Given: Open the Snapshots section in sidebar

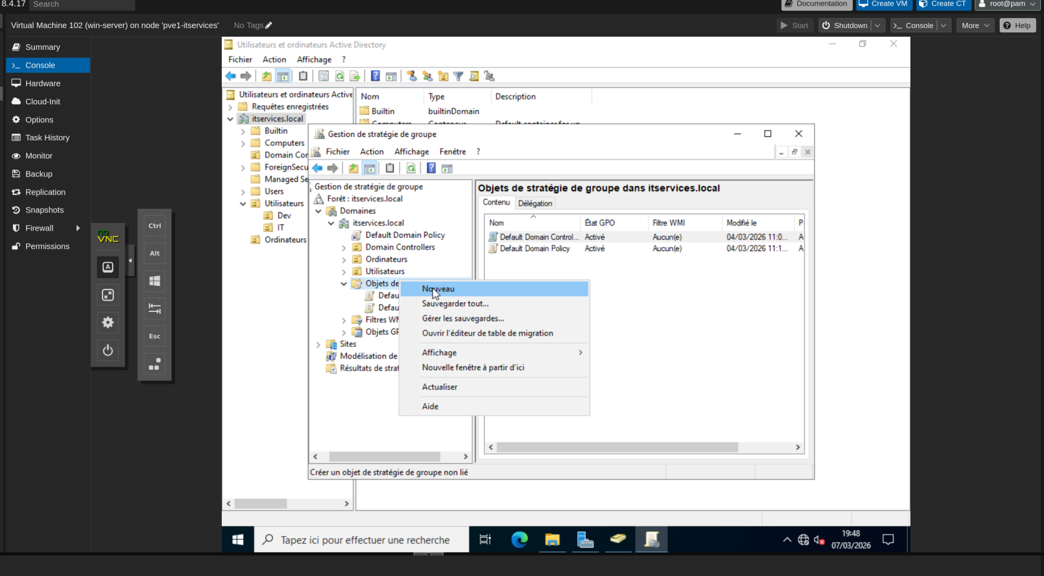Looking at the screenshot, I should point(44,210).
